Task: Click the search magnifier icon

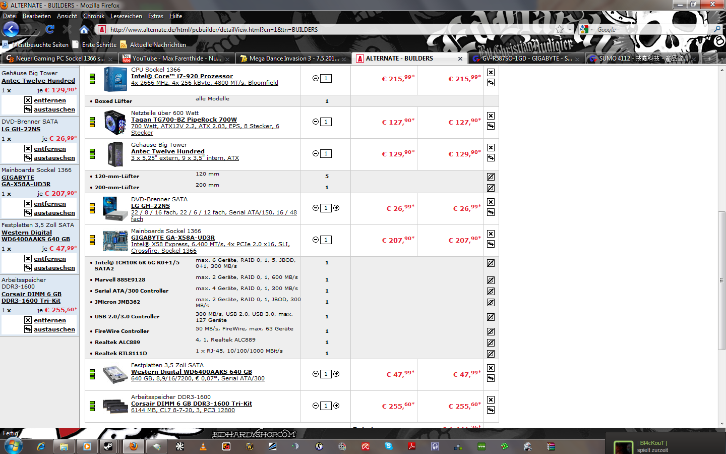Action: pos(717,29)
